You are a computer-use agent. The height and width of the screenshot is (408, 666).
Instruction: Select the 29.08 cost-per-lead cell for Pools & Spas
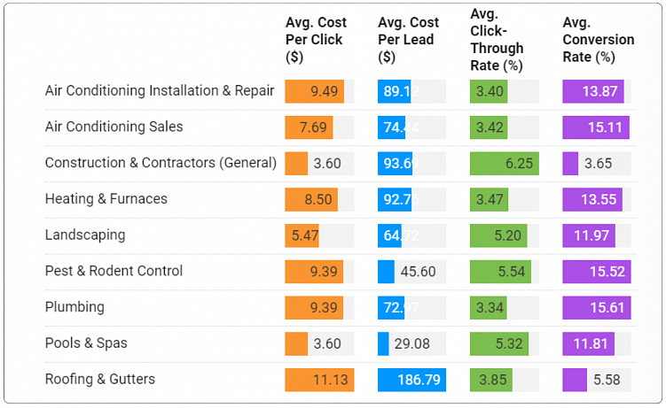[x=411, y=343]
